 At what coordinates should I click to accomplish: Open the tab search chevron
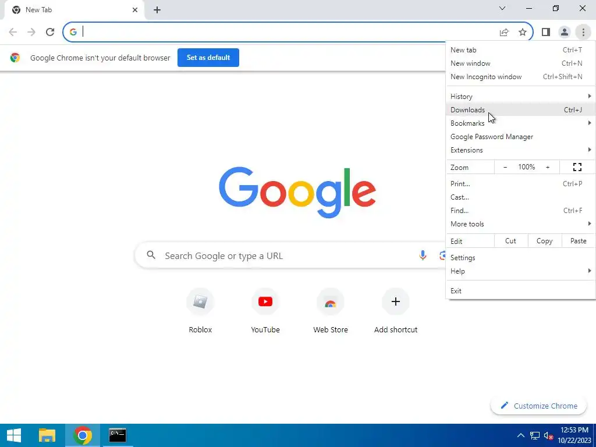502,8
